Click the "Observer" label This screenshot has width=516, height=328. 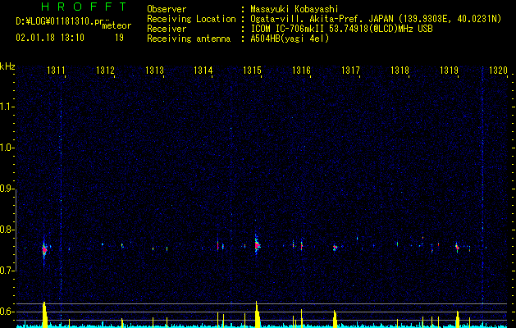tap(167, 9)
